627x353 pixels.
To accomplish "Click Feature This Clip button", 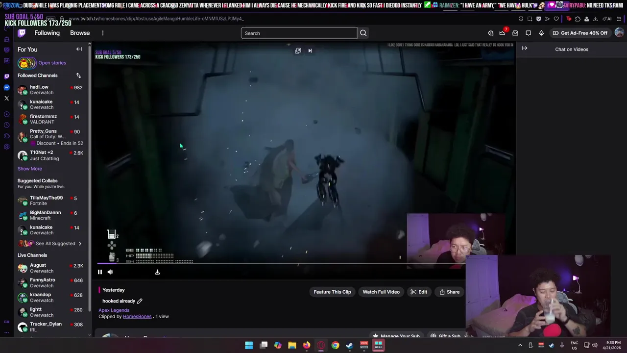I will 332,292.
